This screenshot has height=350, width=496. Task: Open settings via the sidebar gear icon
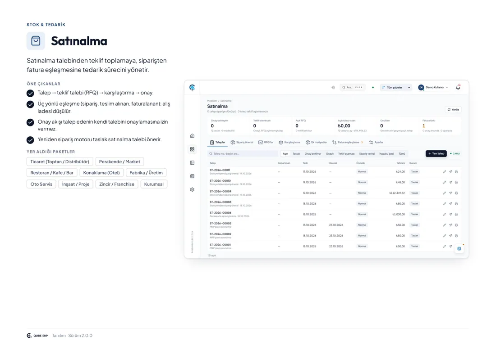tap(192, 190)
